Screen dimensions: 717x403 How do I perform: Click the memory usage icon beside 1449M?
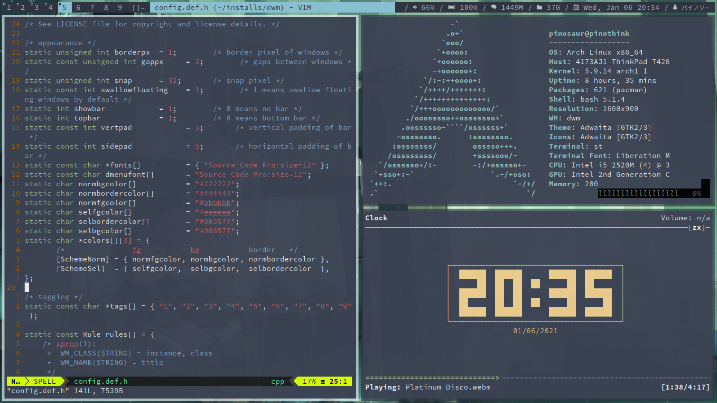493,8
